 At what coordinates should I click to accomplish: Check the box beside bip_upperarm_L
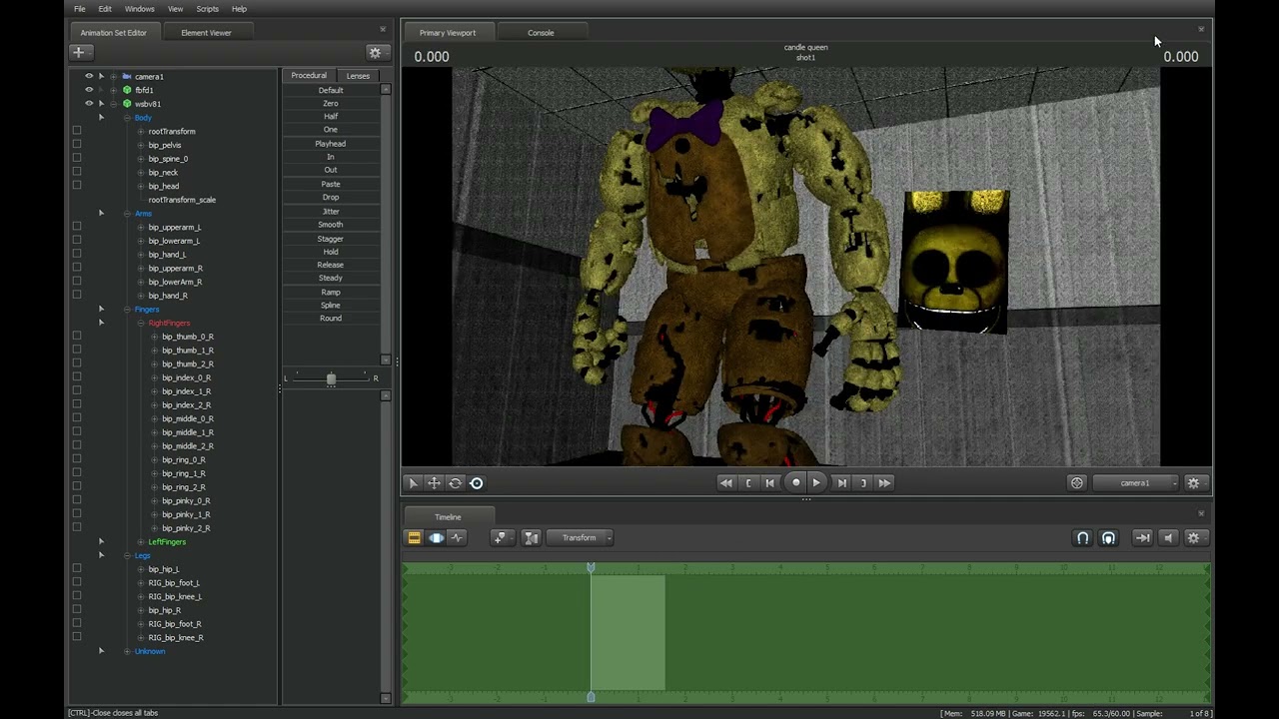(77, 226)
